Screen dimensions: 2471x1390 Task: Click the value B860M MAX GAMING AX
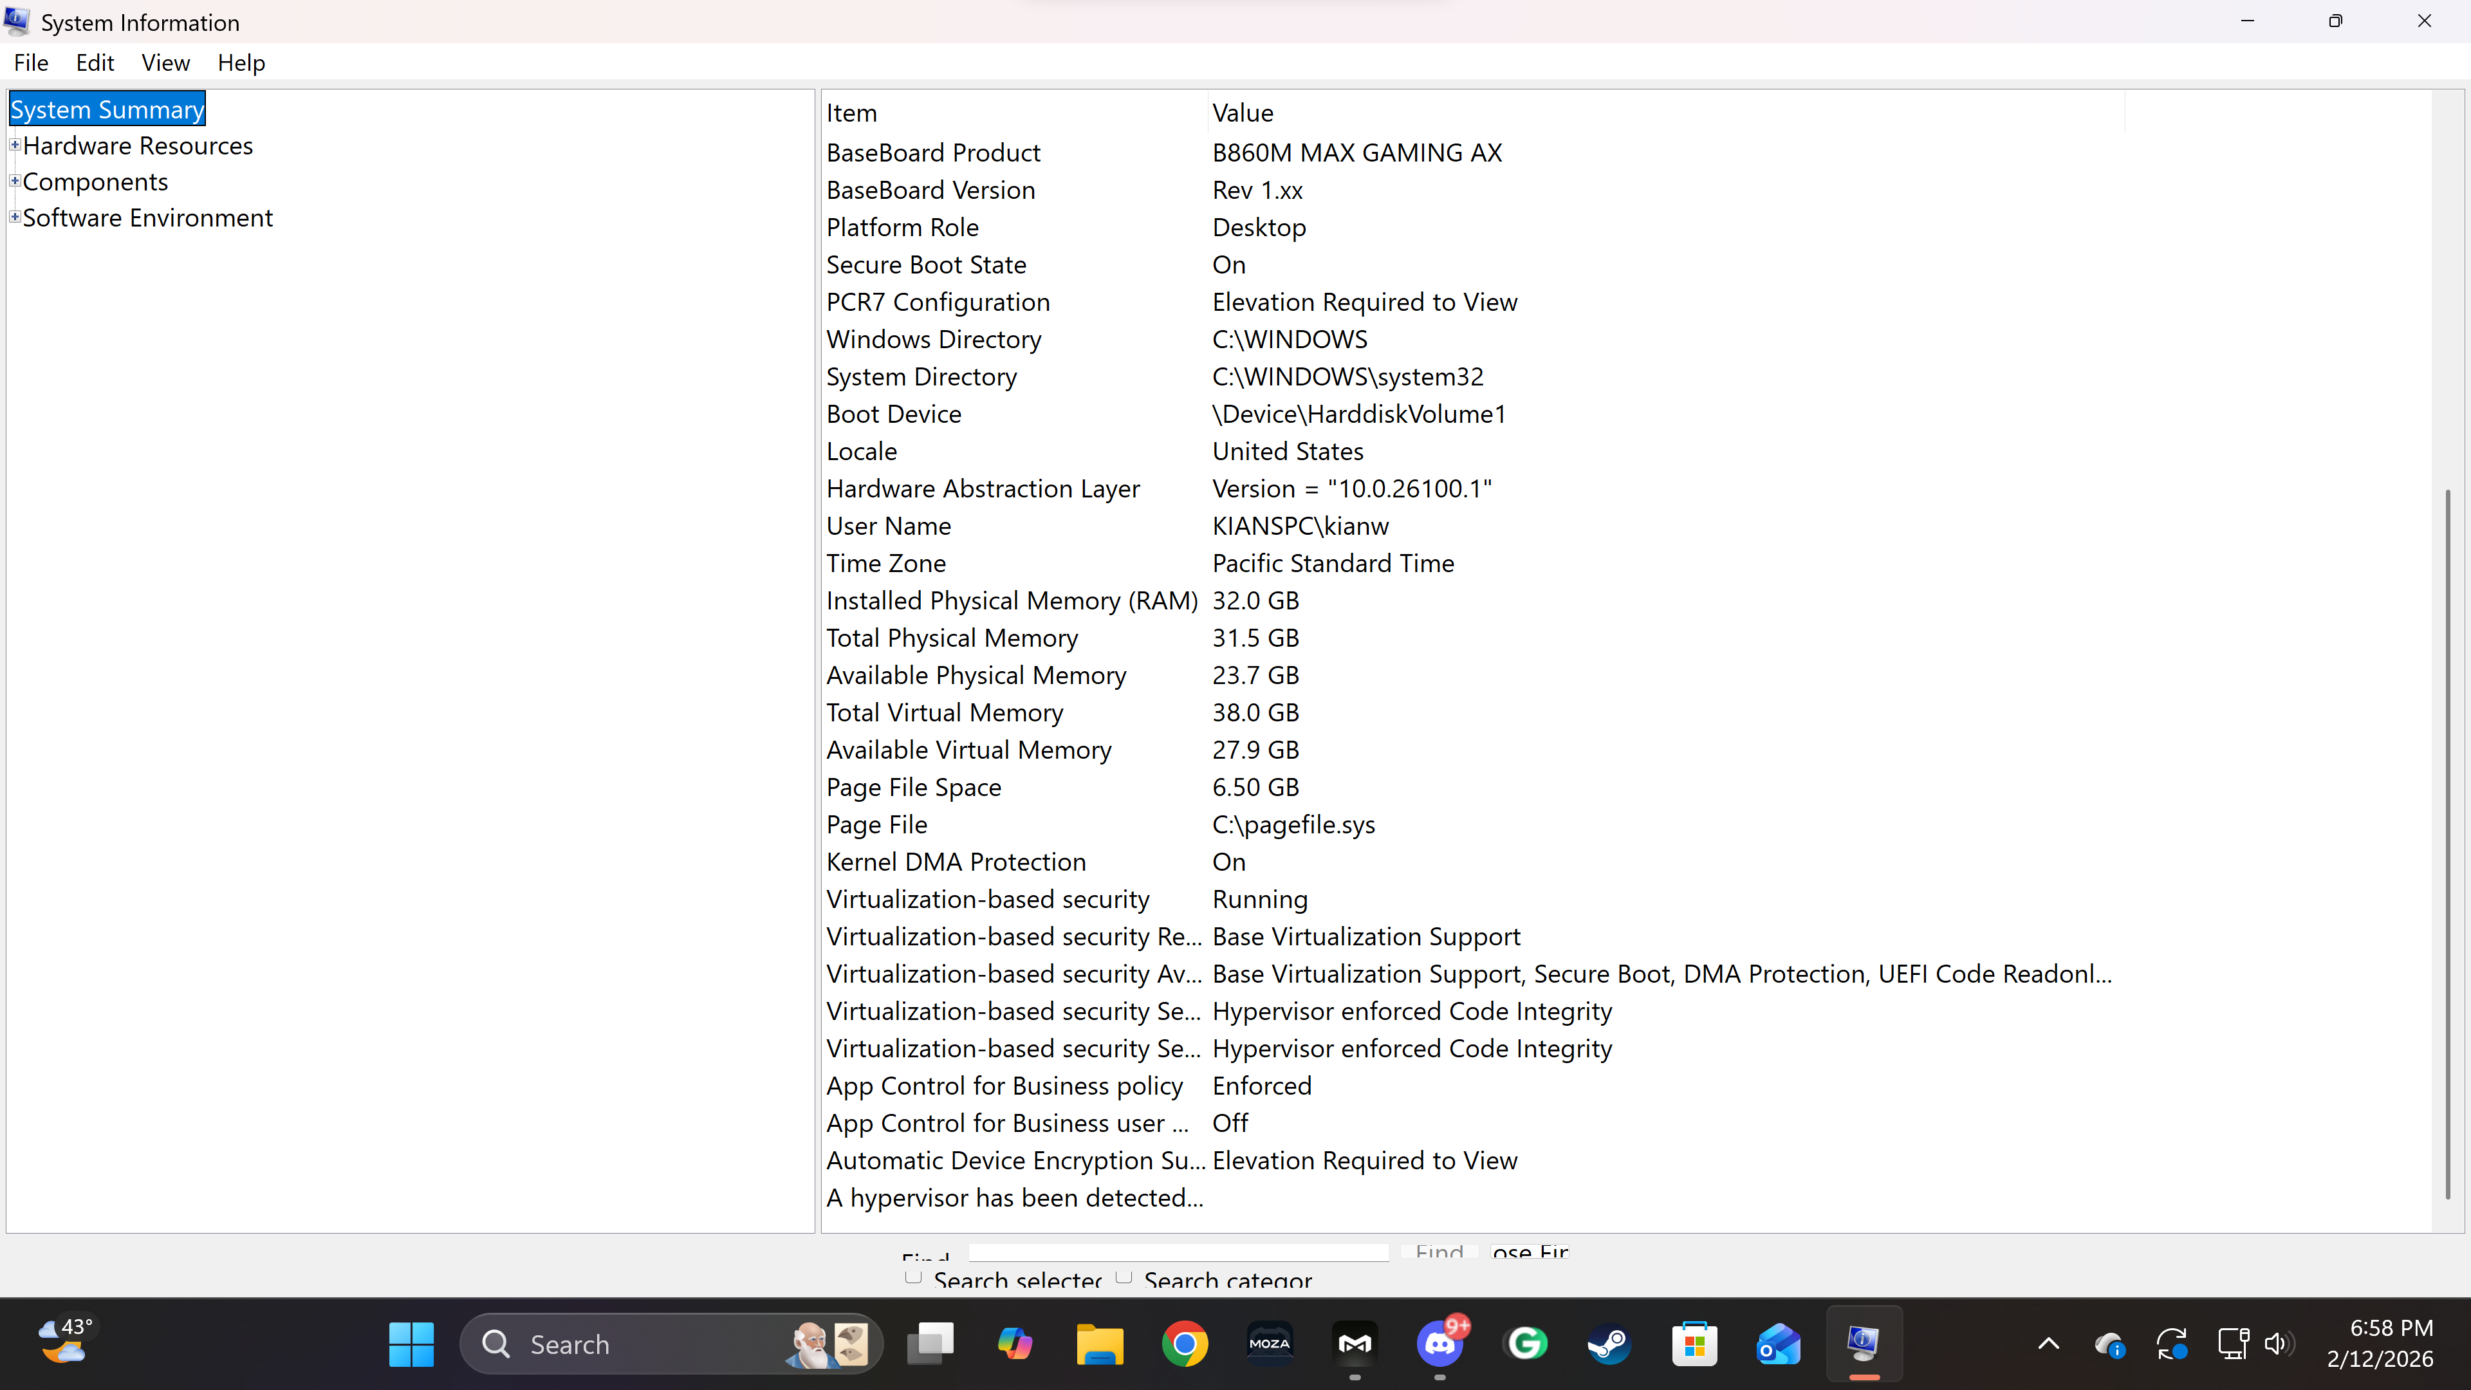[x=1357, y=153]
